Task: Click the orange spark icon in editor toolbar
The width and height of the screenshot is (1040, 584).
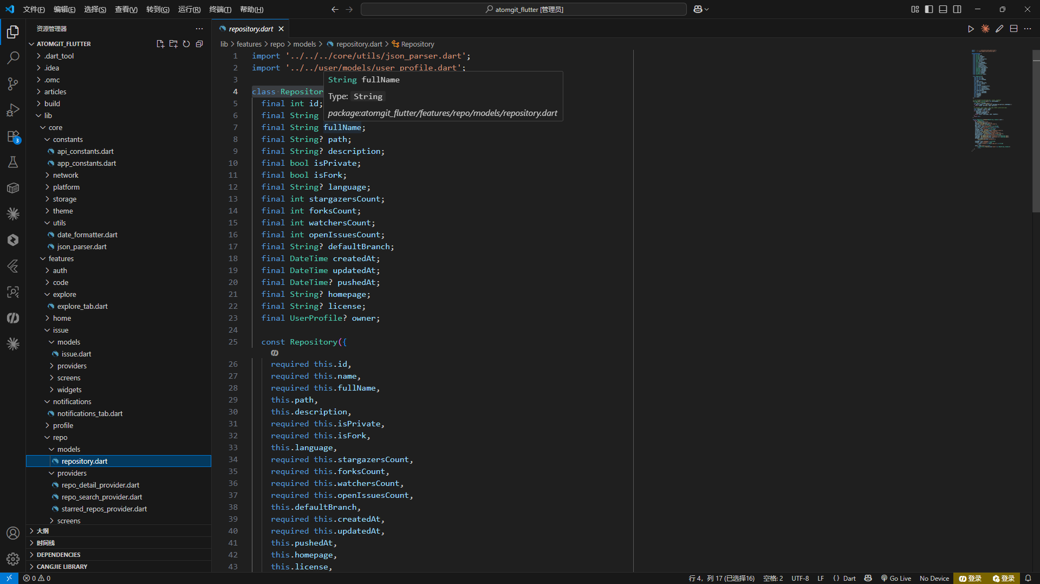Action: [985, 29]
